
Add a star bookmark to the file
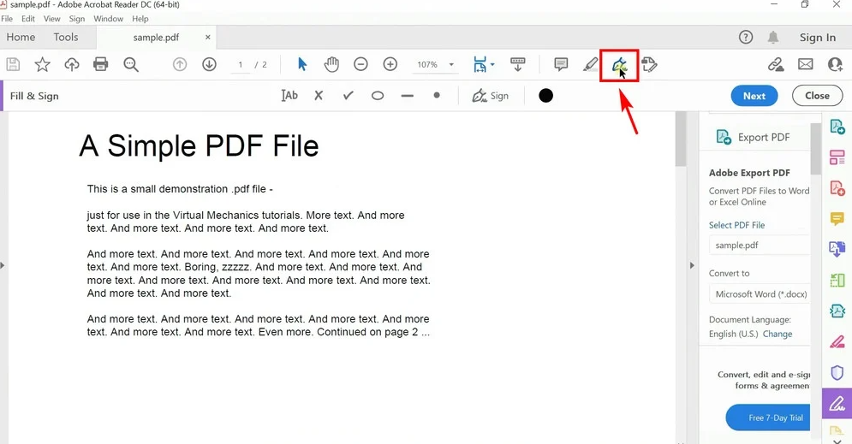42,64
